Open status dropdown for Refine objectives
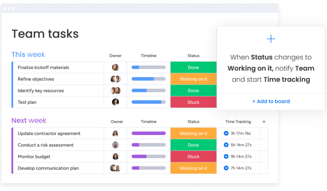 coord(193,79)
